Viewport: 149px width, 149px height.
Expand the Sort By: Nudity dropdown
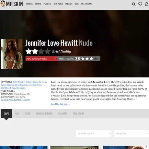click(x=94, y=133)
